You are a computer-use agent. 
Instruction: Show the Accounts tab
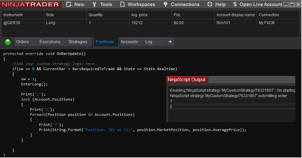coord(129,42)
